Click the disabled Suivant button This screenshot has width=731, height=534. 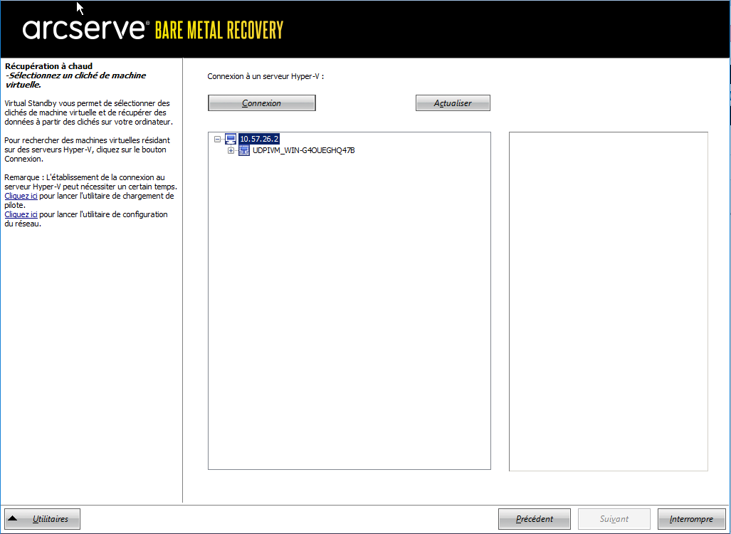pos(614,518)
